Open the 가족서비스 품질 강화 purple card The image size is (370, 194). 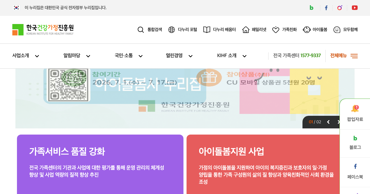(x=100, y=164)
